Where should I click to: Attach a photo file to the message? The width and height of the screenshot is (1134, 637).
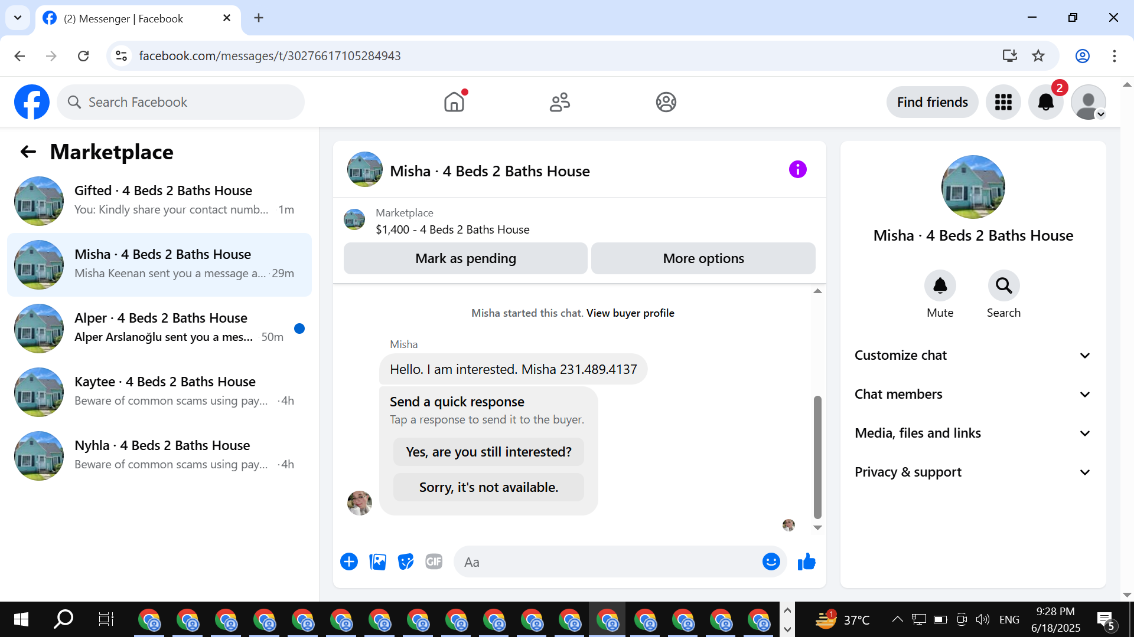(x=377, y=562)
